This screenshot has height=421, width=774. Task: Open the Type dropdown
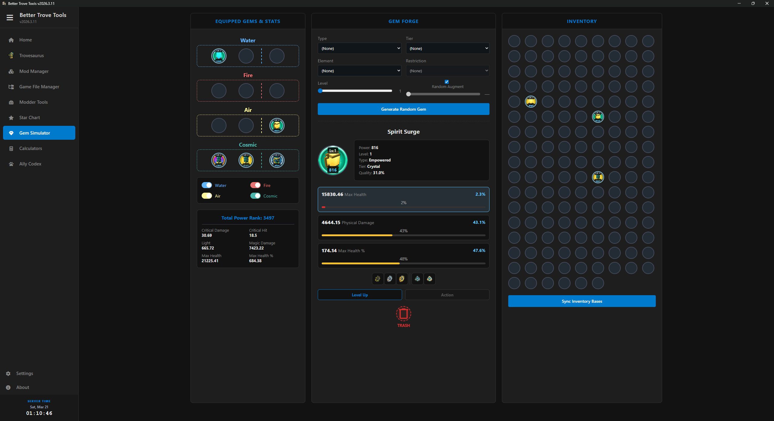point(359,48)
